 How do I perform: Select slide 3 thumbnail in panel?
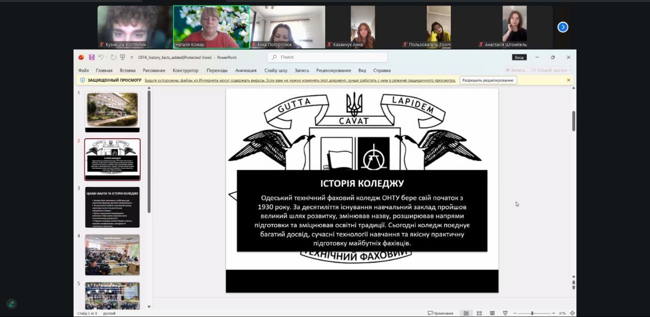coord(112,207)
